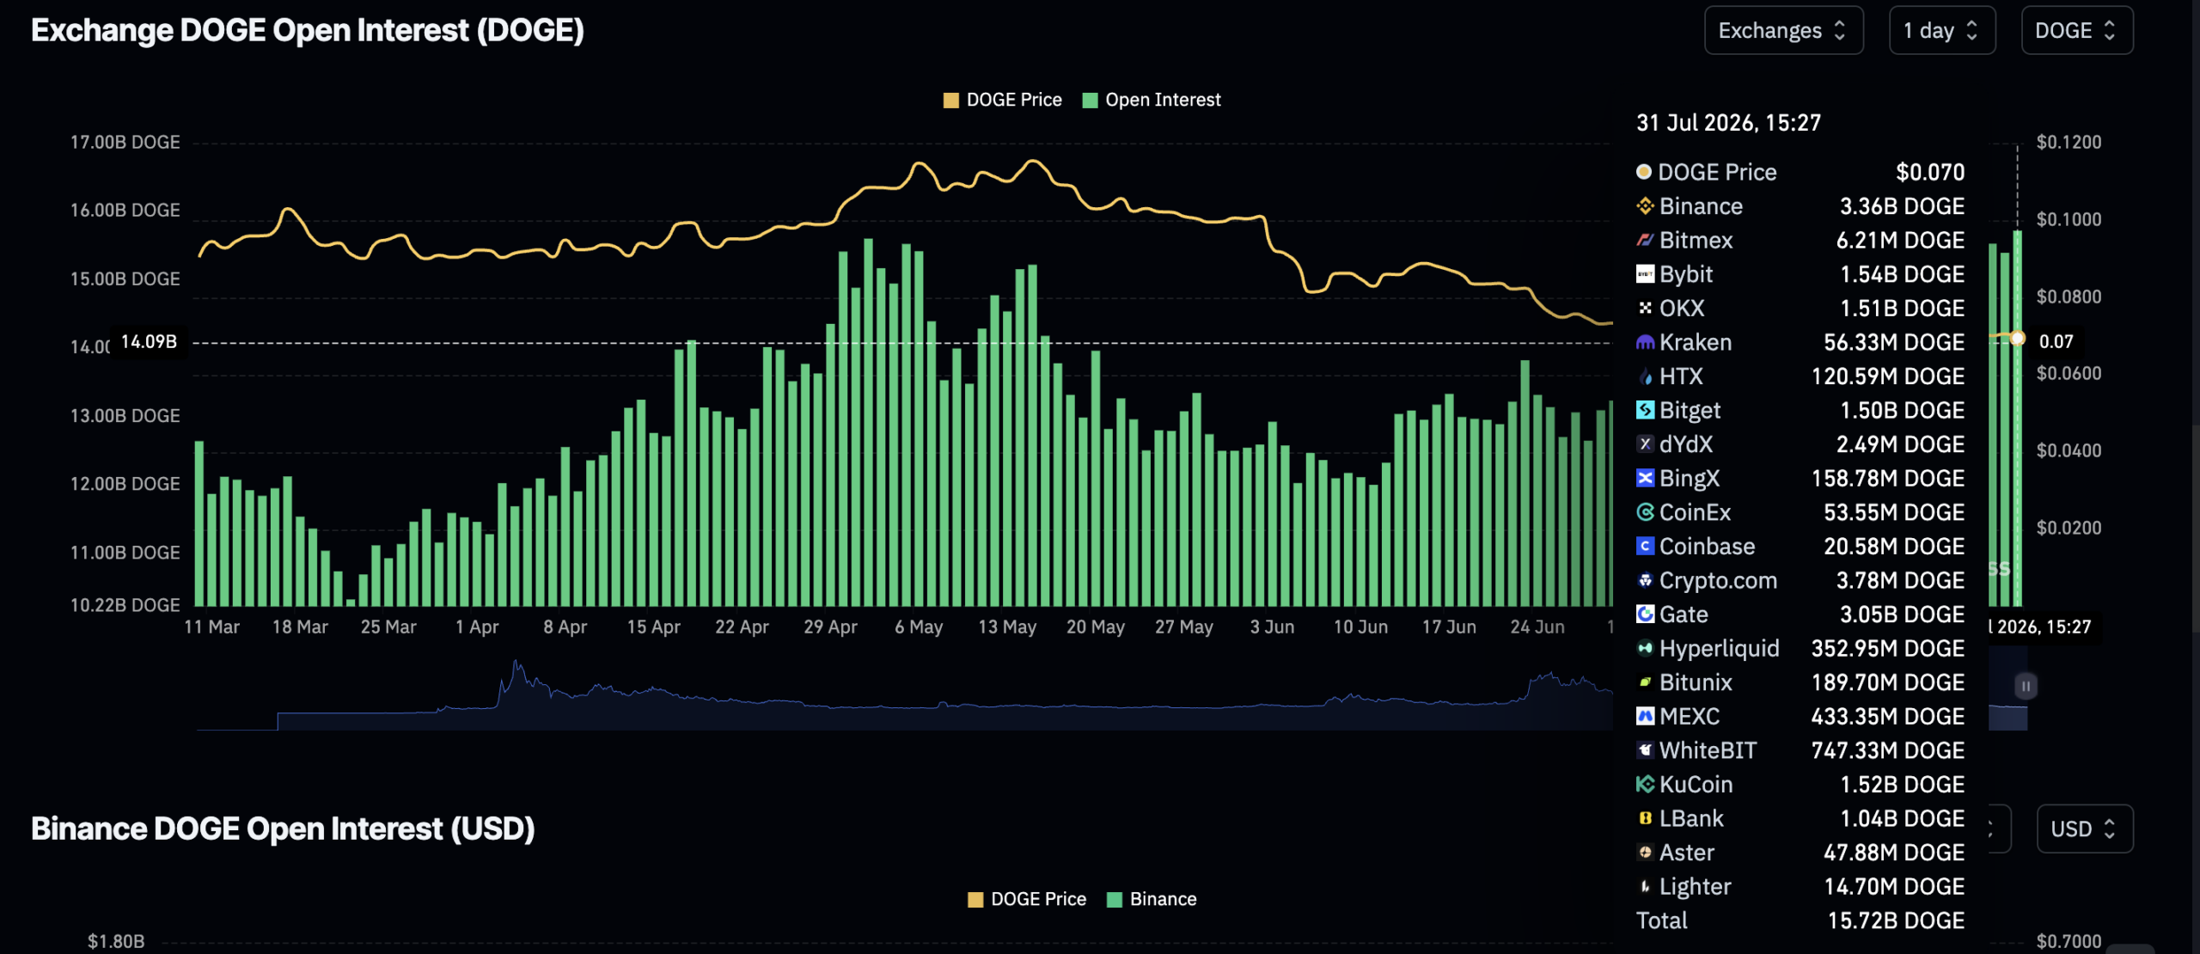
Task: Click the 11 Mar x-axis label
Action: pyautogui.click(x=211, y=627)
